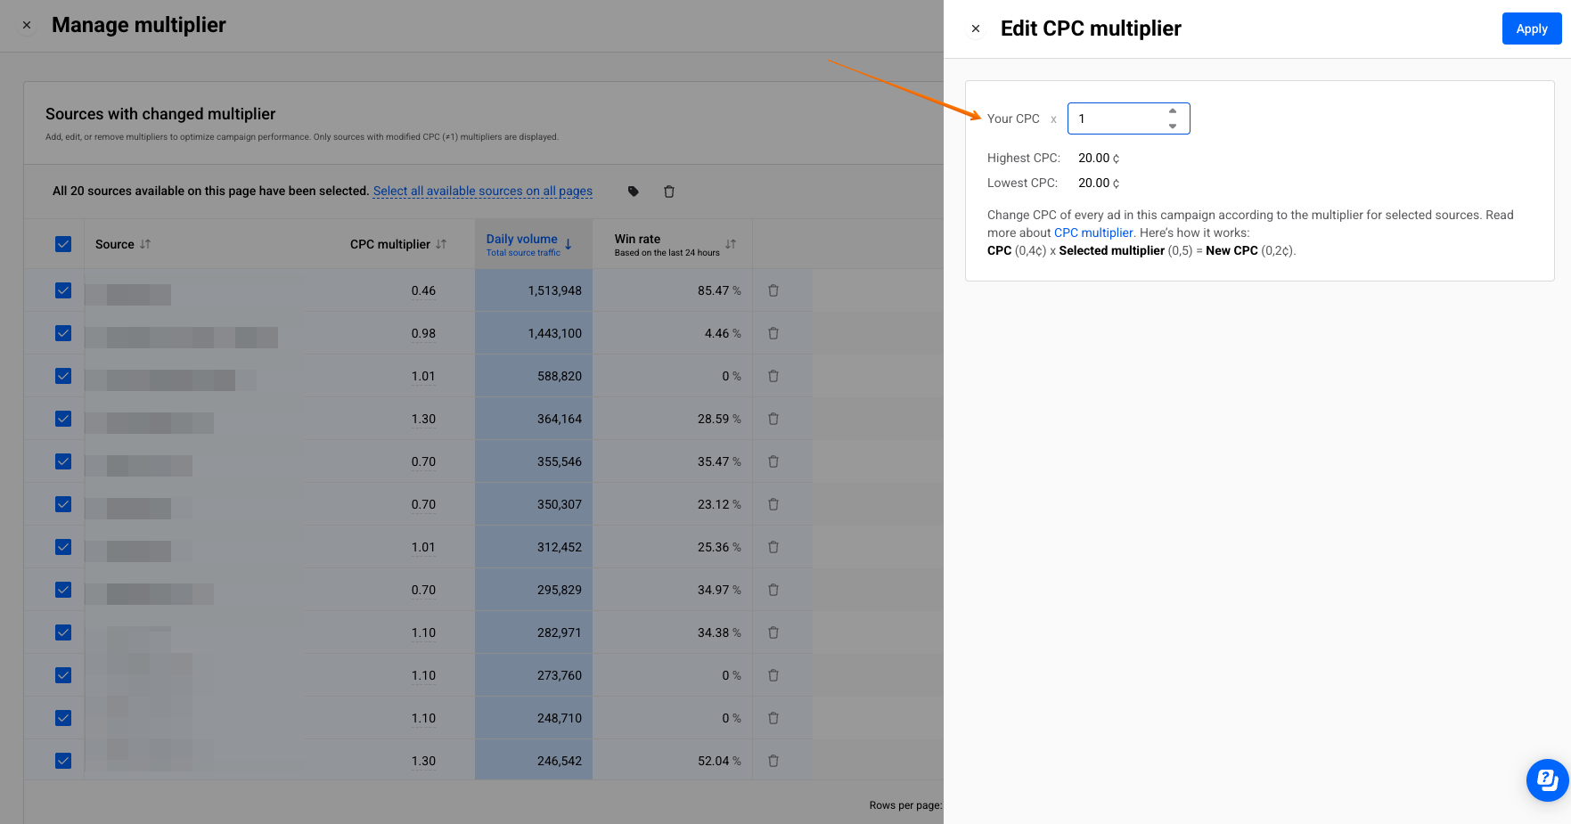Close the Edit CPC multiplier panel

pyautogui.click(x=976, y=29)
